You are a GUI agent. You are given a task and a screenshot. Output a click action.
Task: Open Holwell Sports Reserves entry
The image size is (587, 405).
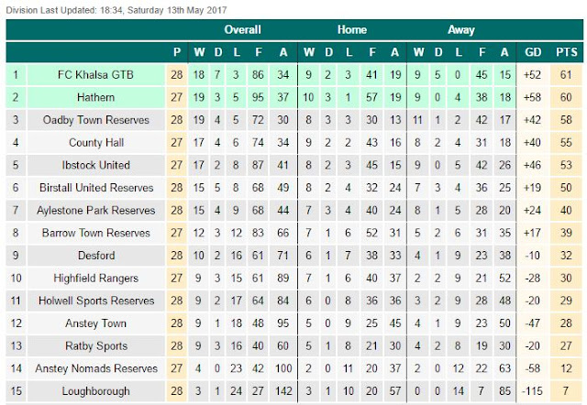(x=96, y=301)
